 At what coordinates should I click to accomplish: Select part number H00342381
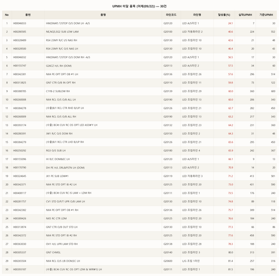[x=20, y=74]
